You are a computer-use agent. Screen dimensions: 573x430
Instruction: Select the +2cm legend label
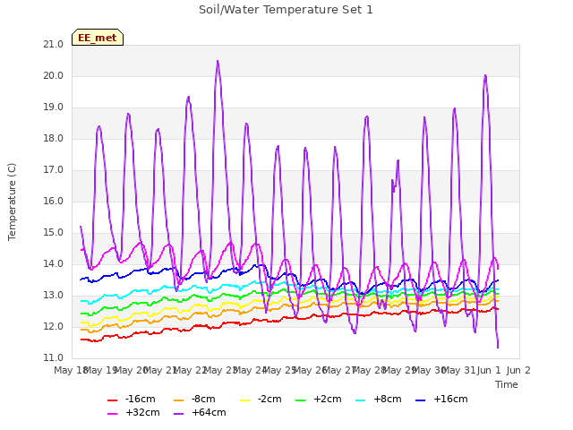[x=328, y=399]
